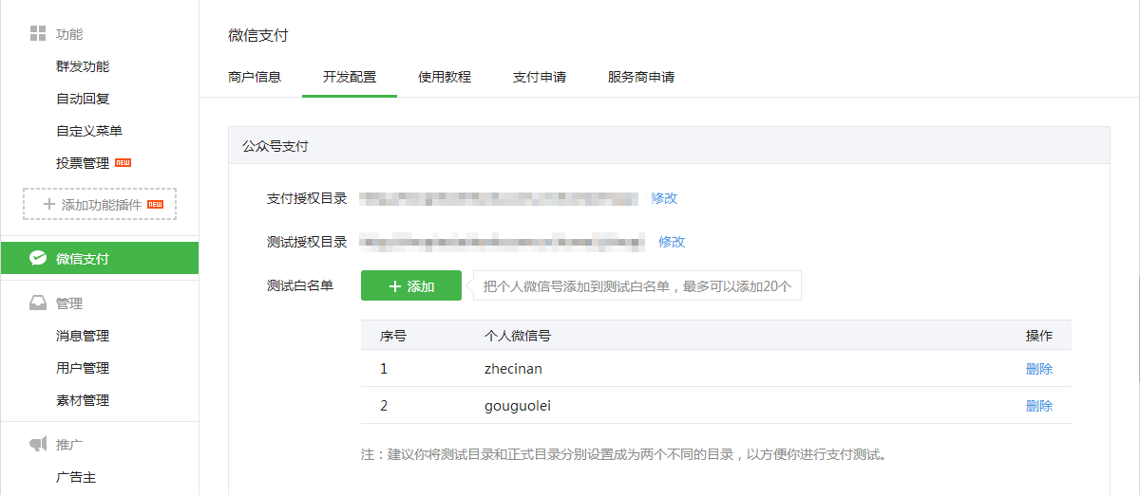Viewport: 1140px width, 495px height.
Task: Click the 功能 grid icon in sidebar
Action: pos(38,34)
